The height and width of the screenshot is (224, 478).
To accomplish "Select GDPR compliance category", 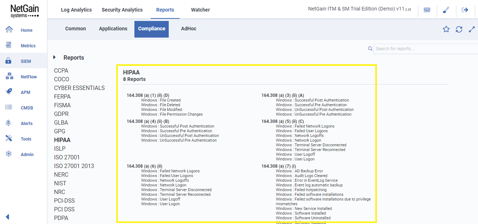I will (x=61, y=114).
